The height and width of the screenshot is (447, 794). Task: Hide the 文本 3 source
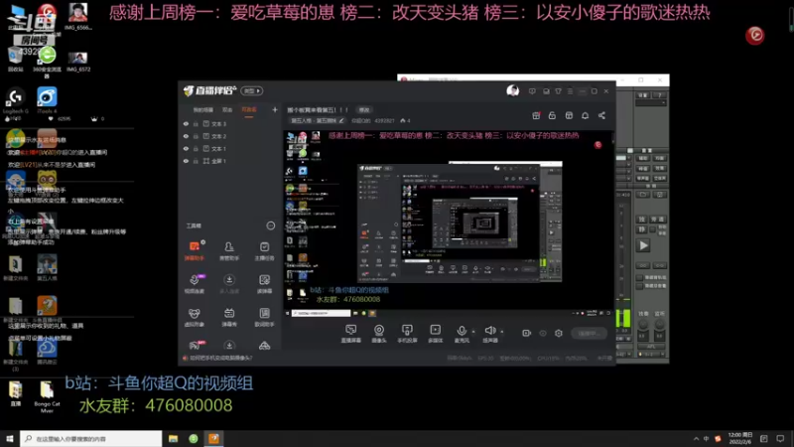point(186,123)
